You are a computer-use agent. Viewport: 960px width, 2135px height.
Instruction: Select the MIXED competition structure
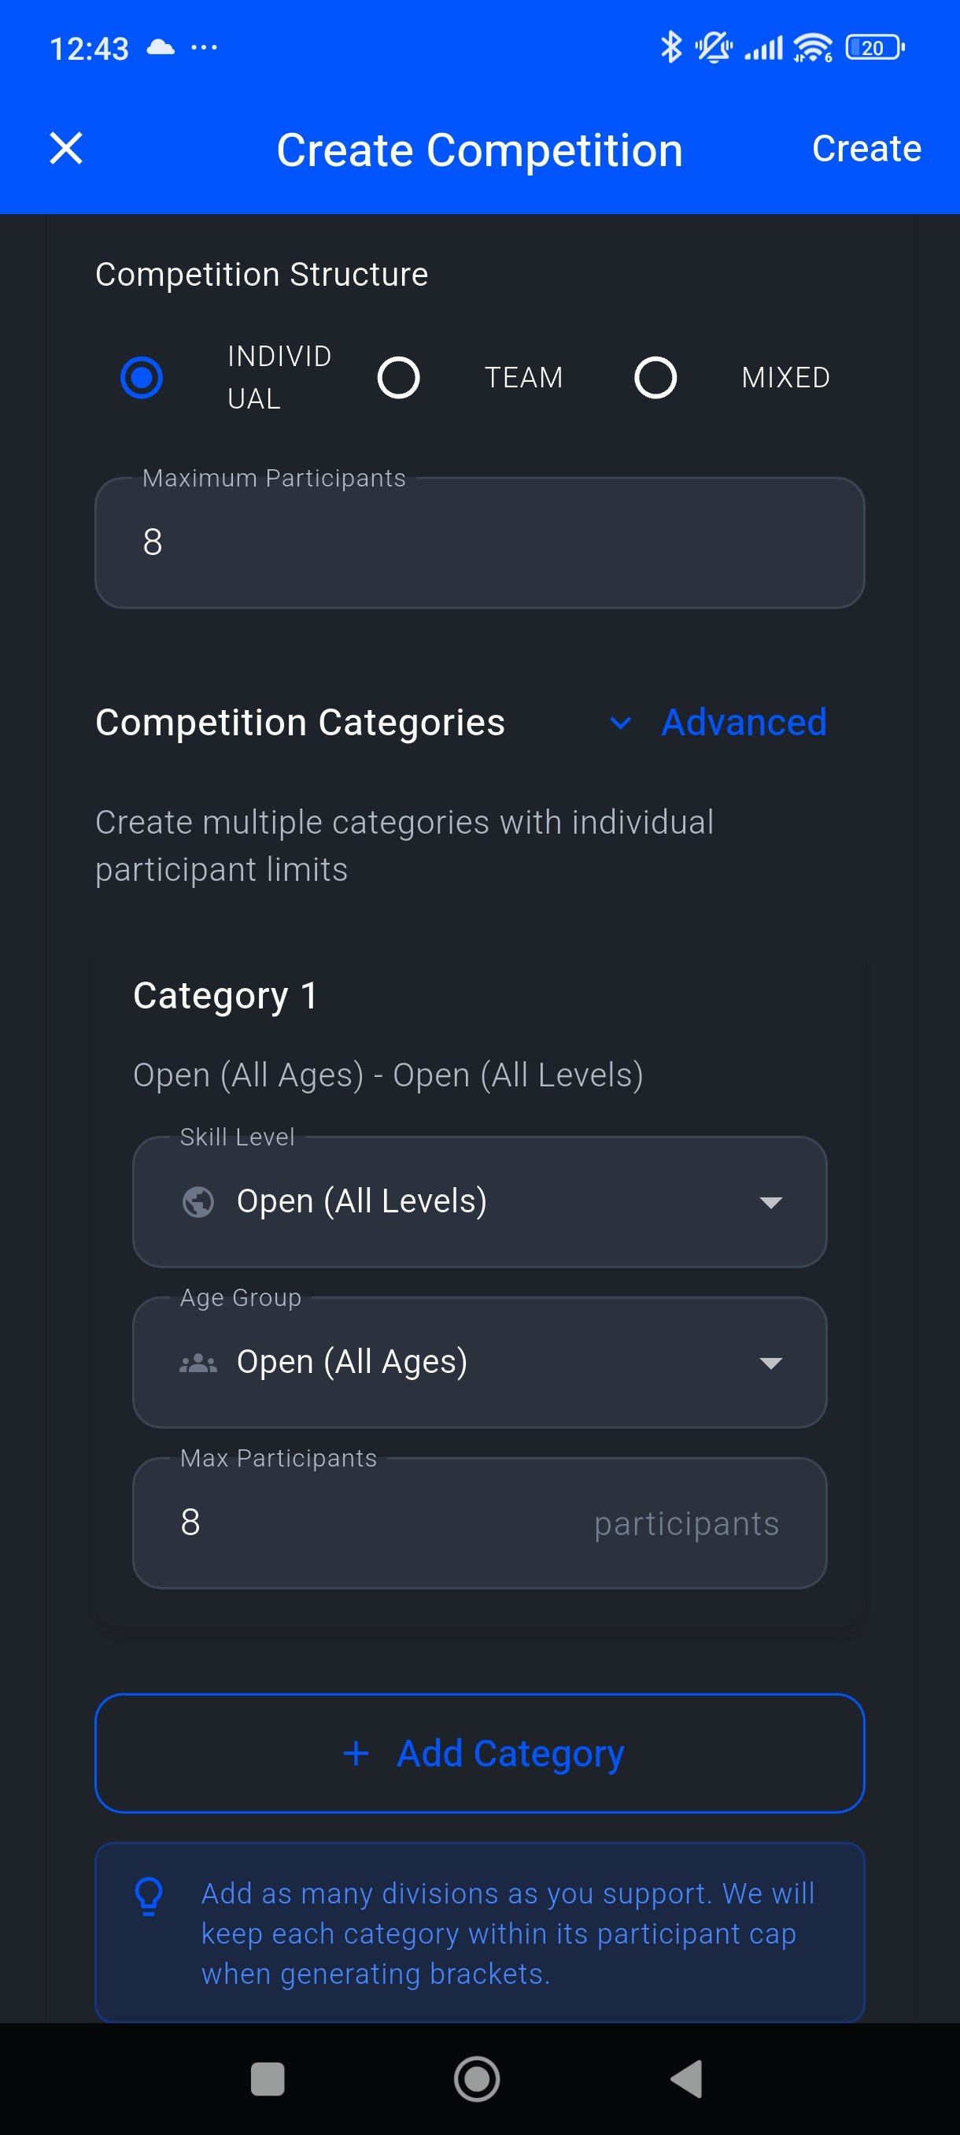(x=655, y=377)
